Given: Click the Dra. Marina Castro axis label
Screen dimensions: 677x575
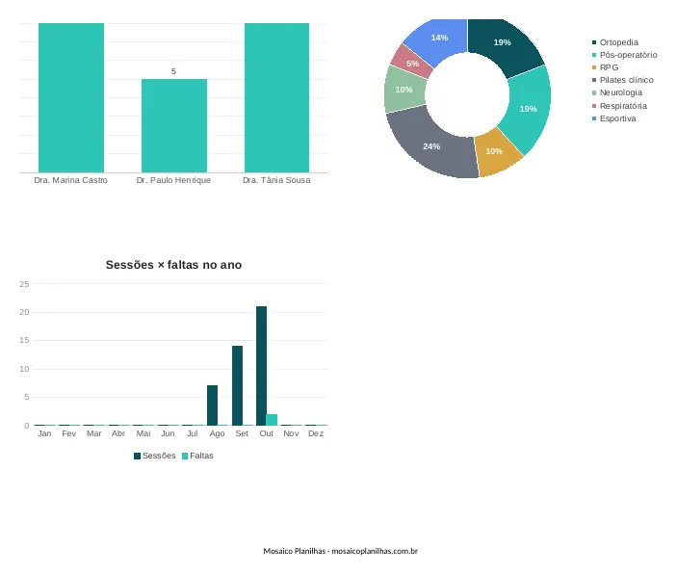Looking at the screenshot, I should (71, 180).
